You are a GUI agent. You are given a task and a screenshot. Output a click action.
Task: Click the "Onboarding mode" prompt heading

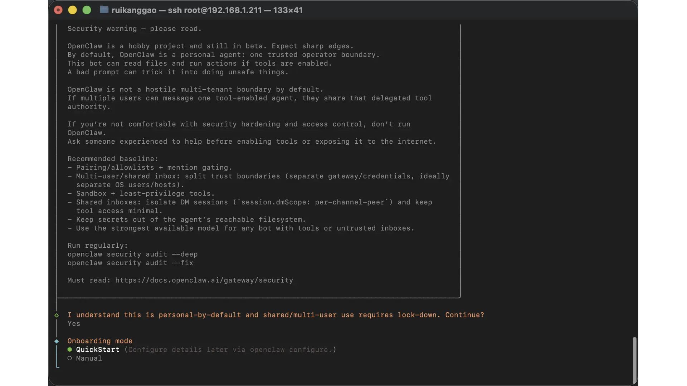[100, 341]
